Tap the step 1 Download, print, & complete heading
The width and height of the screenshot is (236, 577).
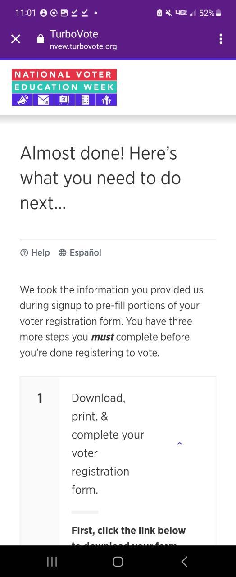click(108, 444)
